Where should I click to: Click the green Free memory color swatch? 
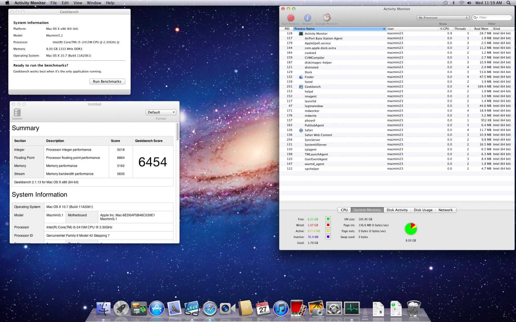328,219
